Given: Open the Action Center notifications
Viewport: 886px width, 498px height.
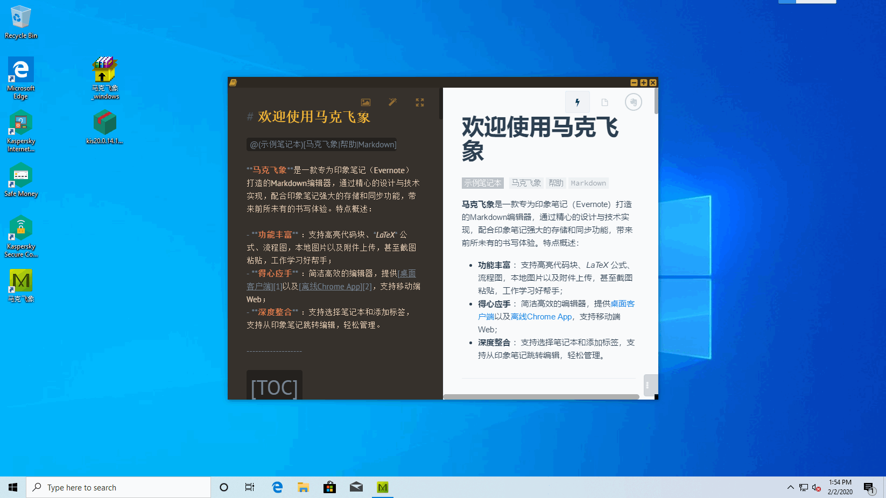Looking at the screenshot, I should pos(869,488).
